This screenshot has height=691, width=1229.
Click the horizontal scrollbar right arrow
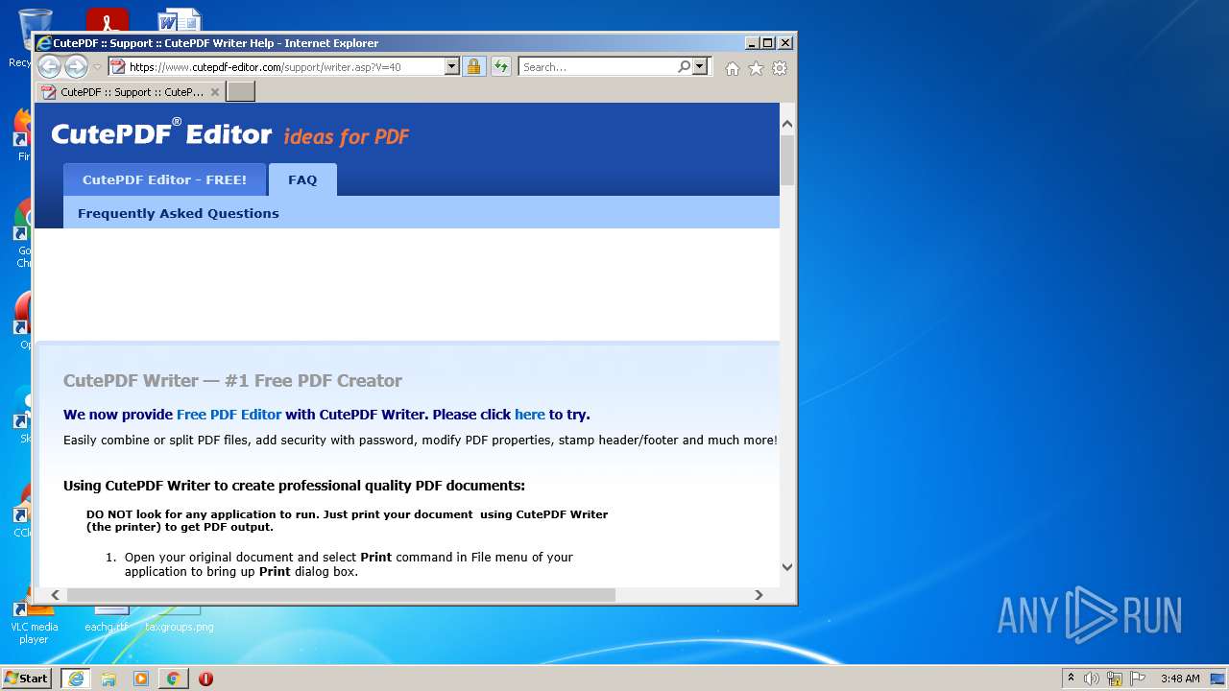[759, 595]
